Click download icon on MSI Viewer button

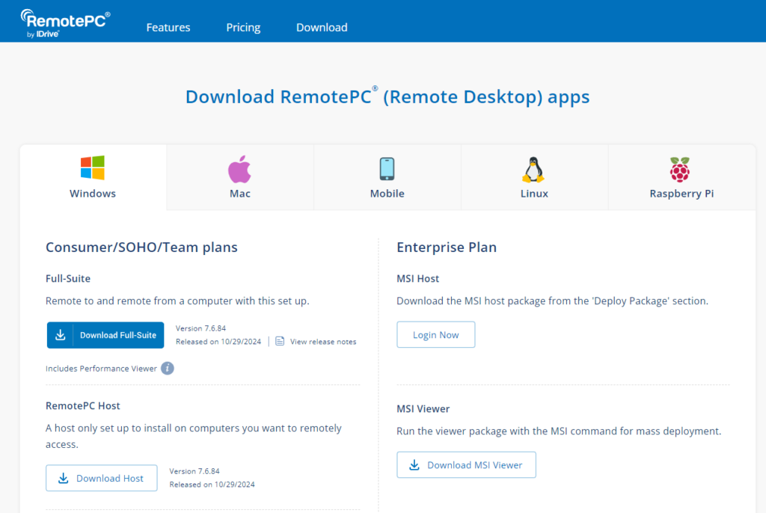click(x=414, y=465)
